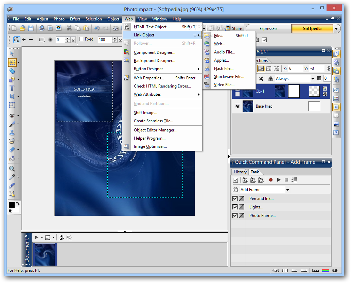Click the Copy icon
Screen dimensions: 351x283
[x=77, y=28]
